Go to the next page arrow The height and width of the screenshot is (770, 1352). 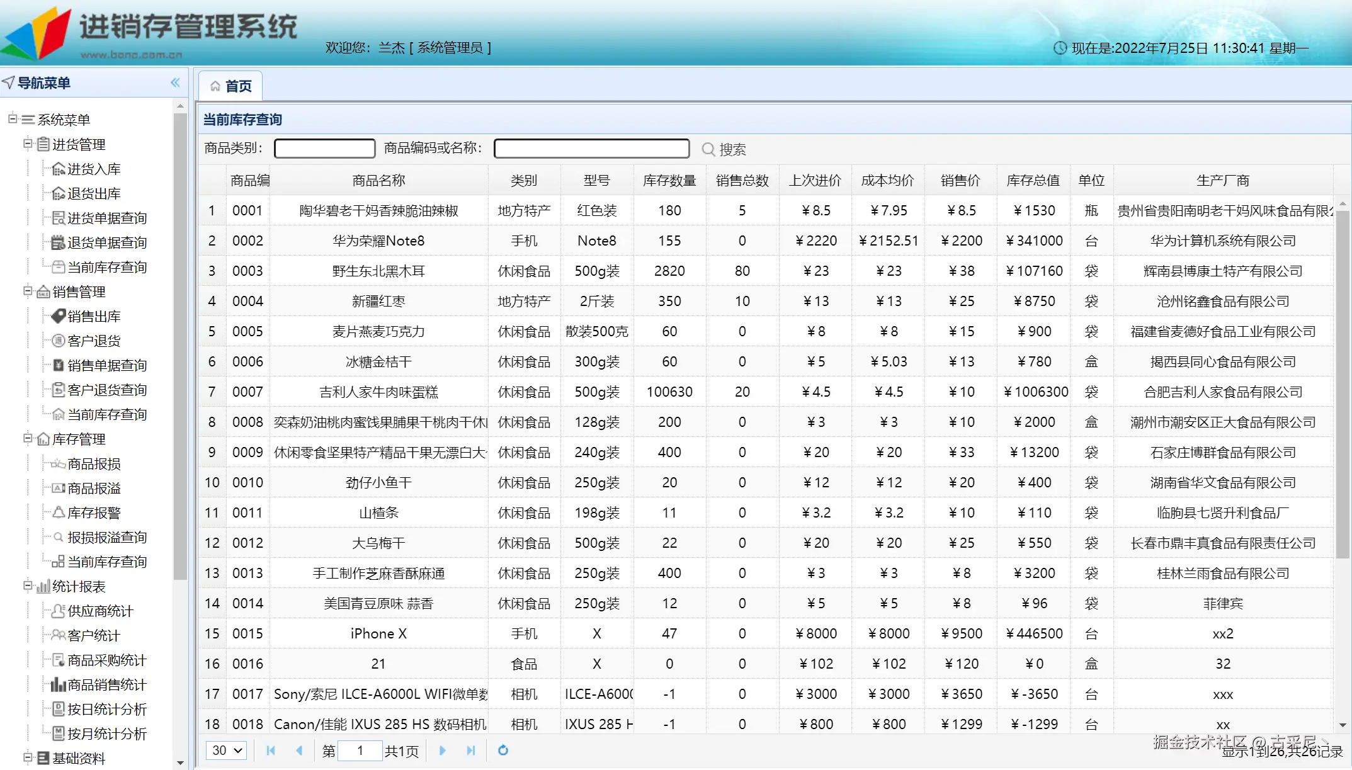pos(443,750)
